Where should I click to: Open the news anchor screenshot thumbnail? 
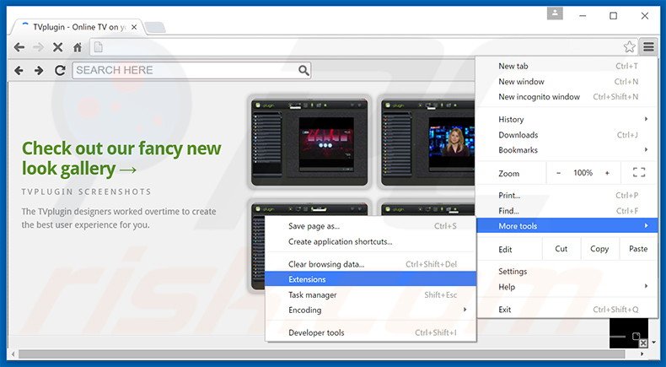click(x=427, y=142)
